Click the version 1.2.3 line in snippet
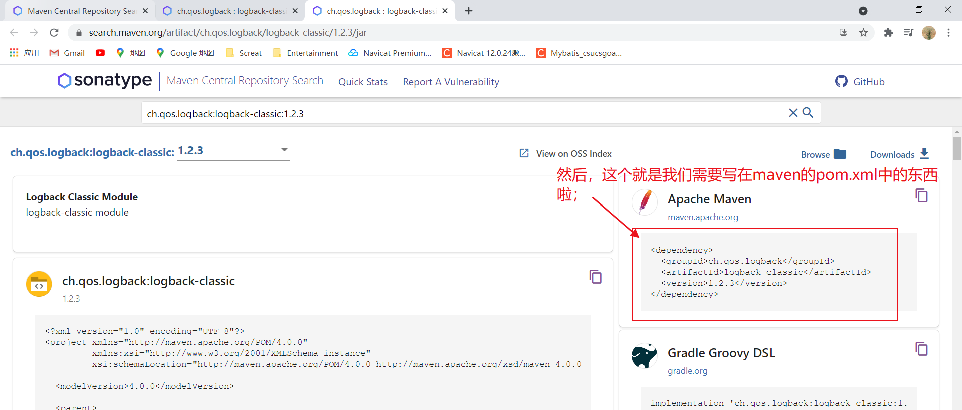Image resolution: width=962 pixels, height=410 pixels. [724, 283]
